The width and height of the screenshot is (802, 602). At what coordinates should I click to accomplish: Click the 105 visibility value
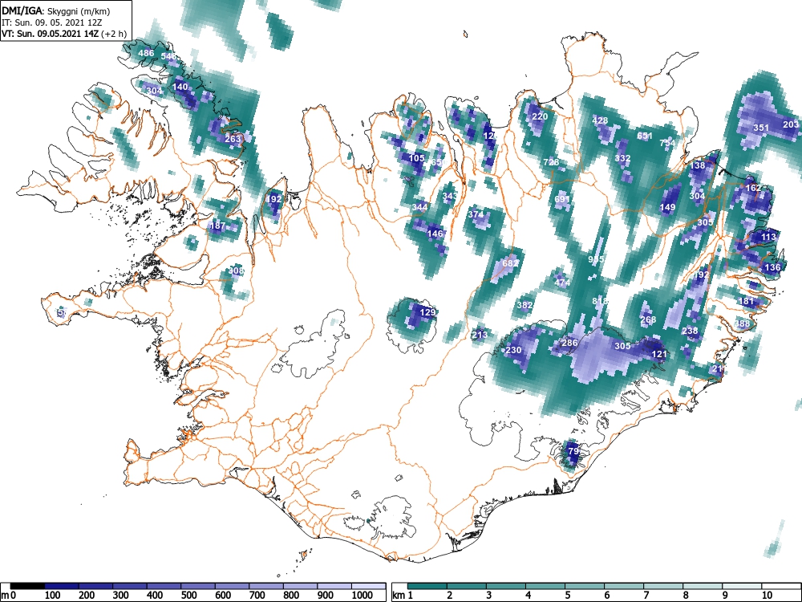coord(417,157)
